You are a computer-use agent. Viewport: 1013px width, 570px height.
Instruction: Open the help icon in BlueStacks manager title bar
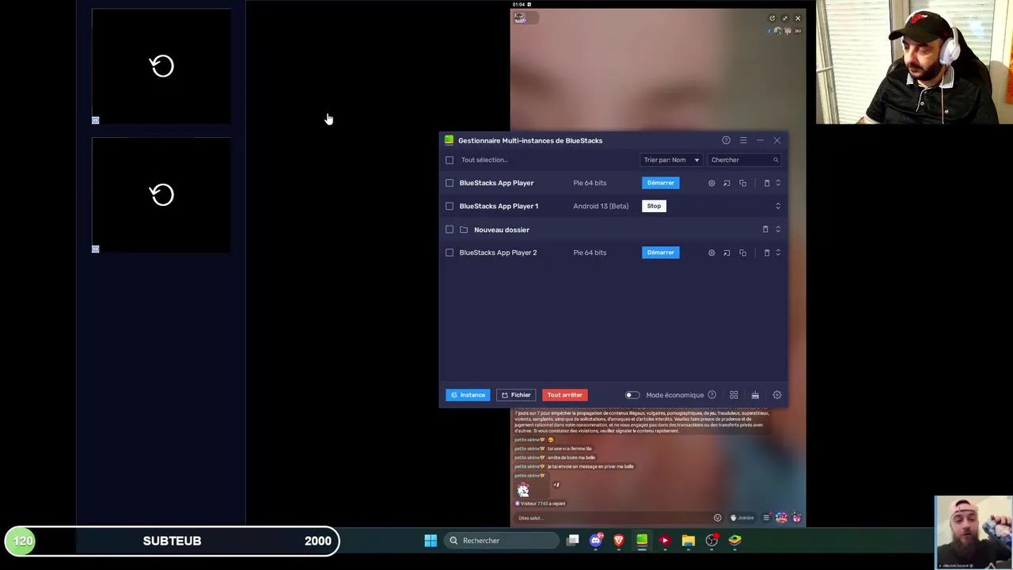tap(726, 140)
